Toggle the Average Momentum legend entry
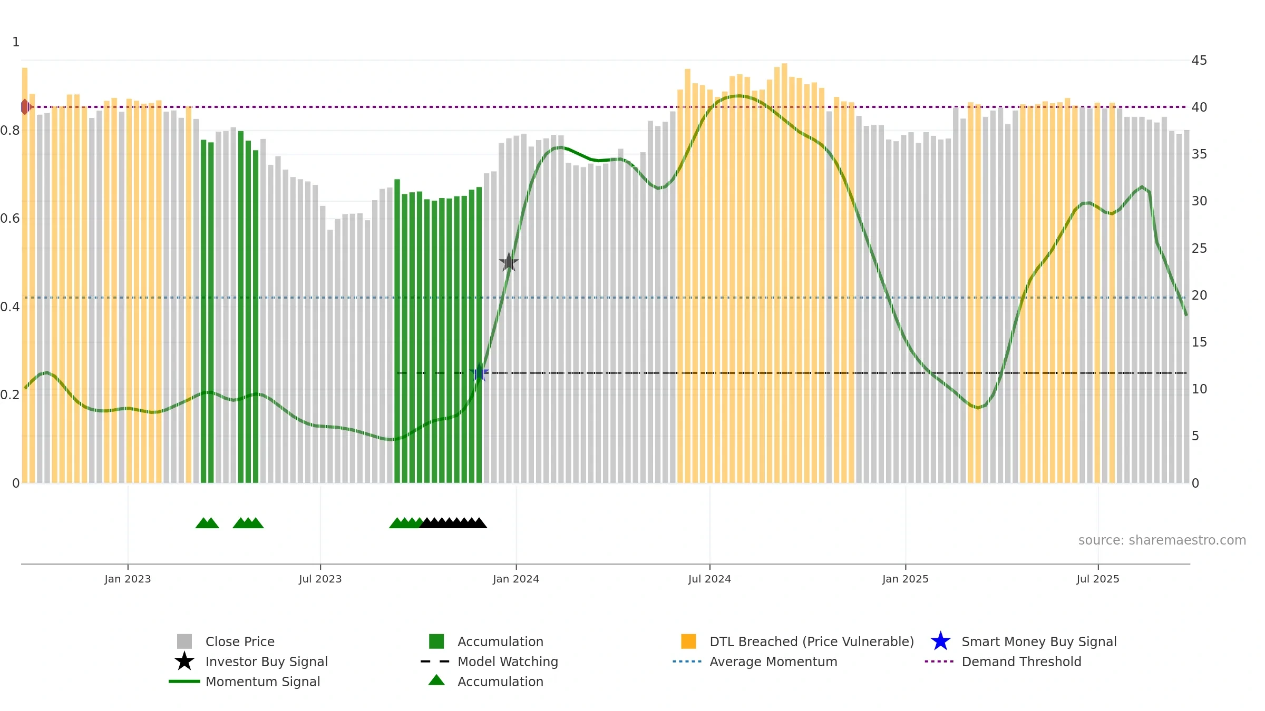 point(773,661)
